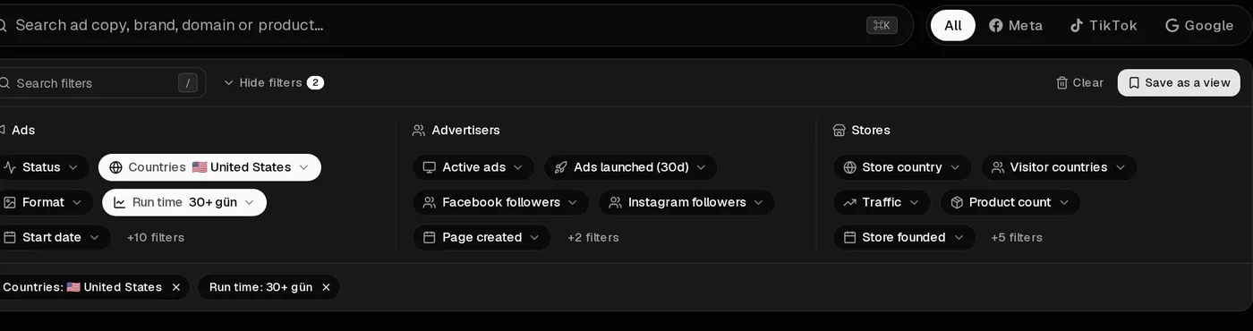The height and width of the screenshot is (331, 1253).
Task: Click the Stores section shop icon
Action: tap(840, 131)
